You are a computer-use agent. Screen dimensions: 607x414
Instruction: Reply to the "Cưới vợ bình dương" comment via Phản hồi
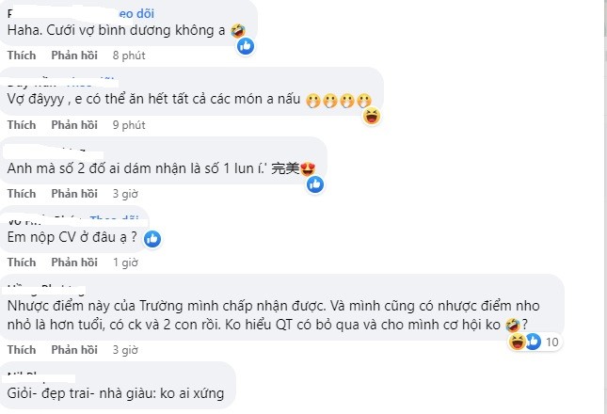pyautogui.click(x=74, y=56)
